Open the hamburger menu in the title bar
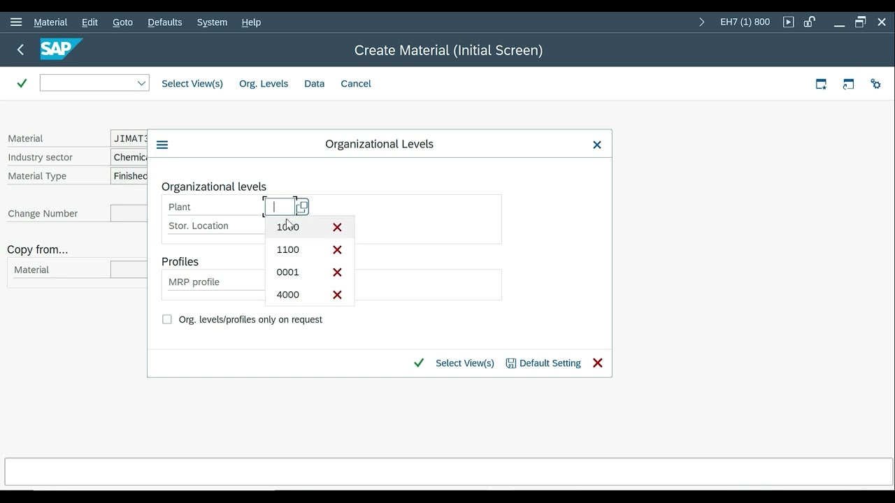The width and height of the screenshot is (895, 503). coord(16,22)
